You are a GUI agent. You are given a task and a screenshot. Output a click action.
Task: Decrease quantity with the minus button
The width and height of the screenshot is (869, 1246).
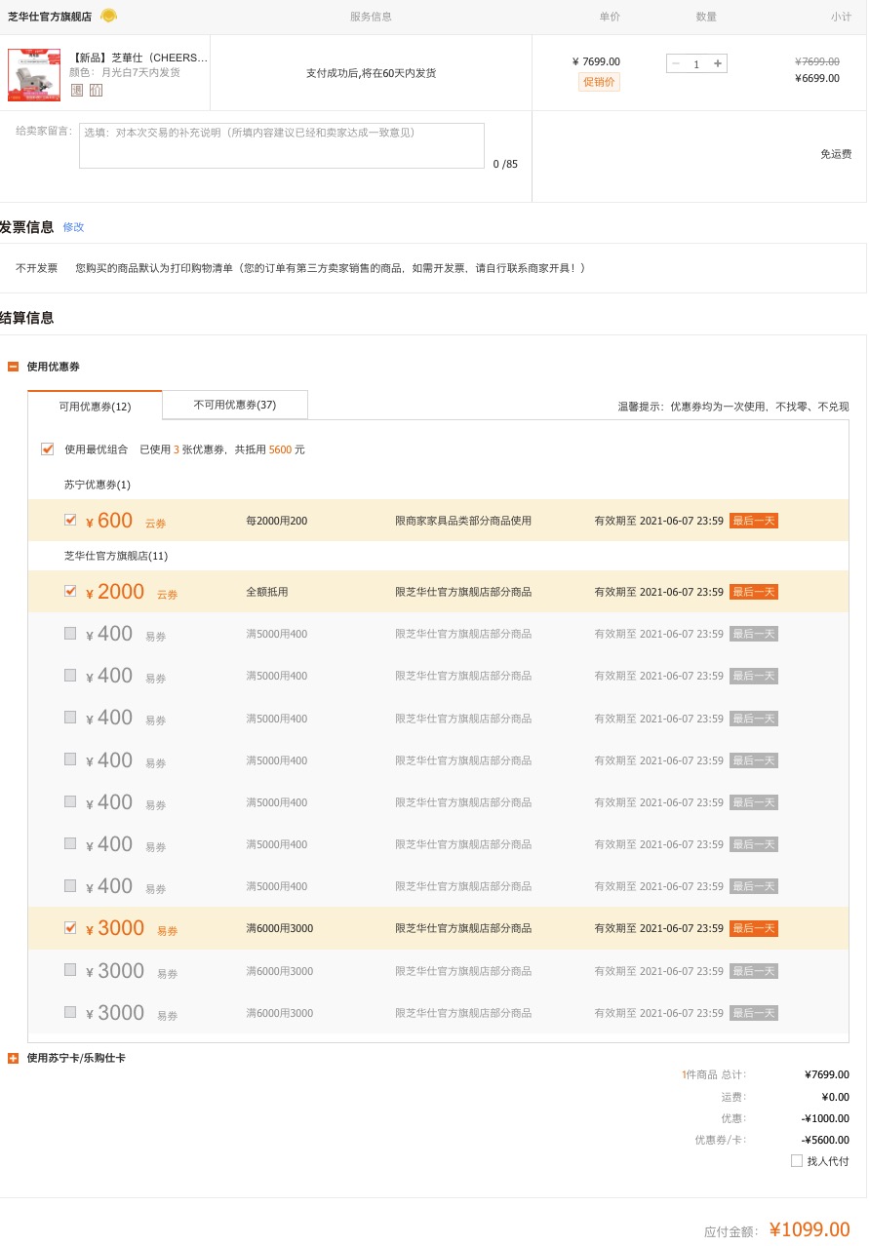click(676, 63)
